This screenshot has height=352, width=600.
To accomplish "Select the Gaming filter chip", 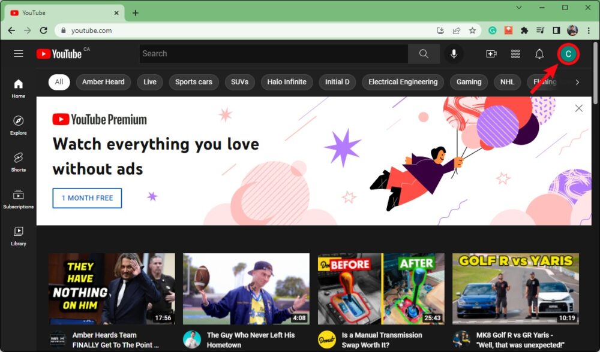I will point(469,82).
